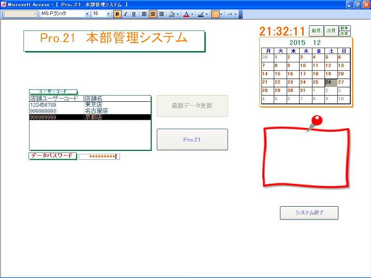
Task: Select calendar day 8
Action: 280,66
